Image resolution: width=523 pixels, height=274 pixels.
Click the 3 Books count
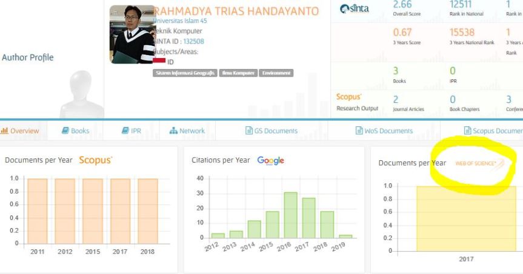click(x=396, y=71)
